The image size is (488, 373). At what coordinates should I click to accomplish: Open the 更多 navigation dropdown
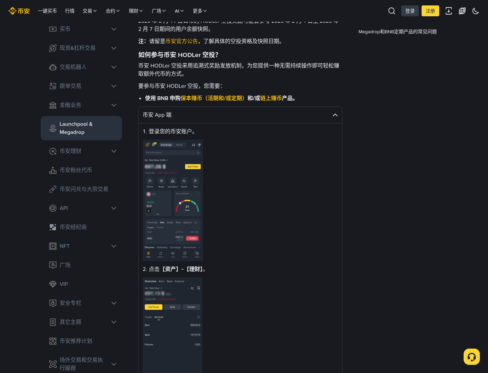tap(200, 11)
